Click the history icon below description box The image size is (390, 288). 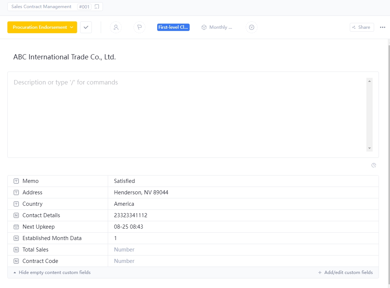(x=373, y=165)
